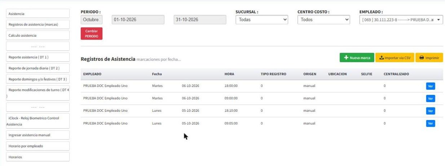Click the UBICACION column header
This screenshot has height=166, width=445.
[338, 74]
